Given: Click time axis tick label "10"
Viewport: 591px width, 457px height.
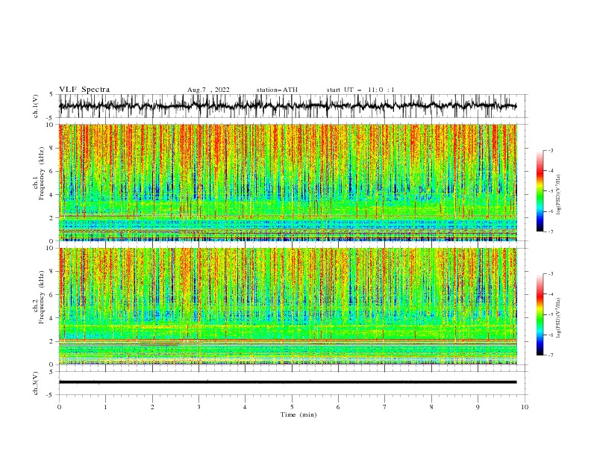Looking at the screenshot, I should click(525, 407).
